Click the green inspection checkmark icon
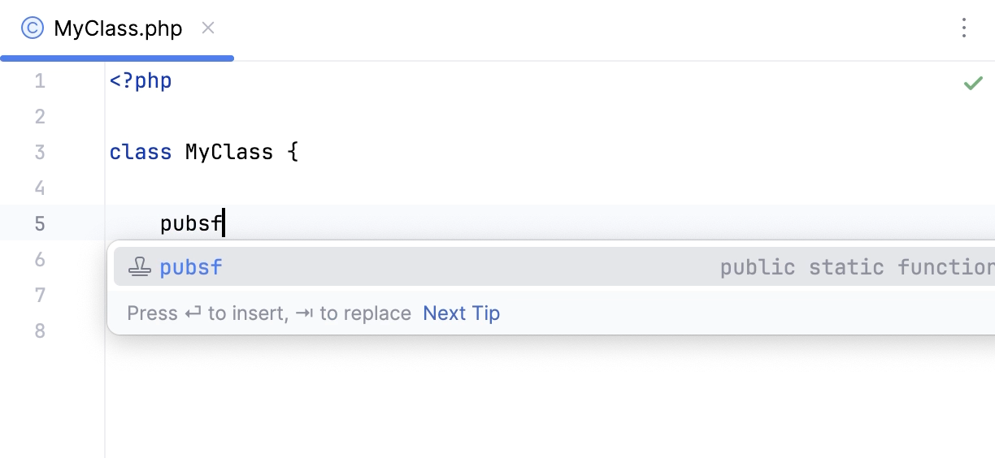Image resolution: width=995 pixels, height=458 pixels. [x=972, y=83]
